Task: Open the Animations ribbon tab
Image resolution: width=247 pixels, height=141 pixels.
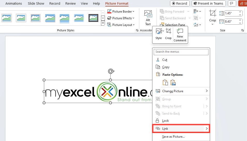Action: [x=13, y=3]
